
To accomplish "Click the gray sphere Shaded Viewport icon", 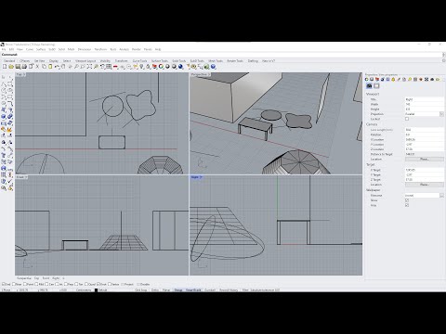I will pos(167,67).
